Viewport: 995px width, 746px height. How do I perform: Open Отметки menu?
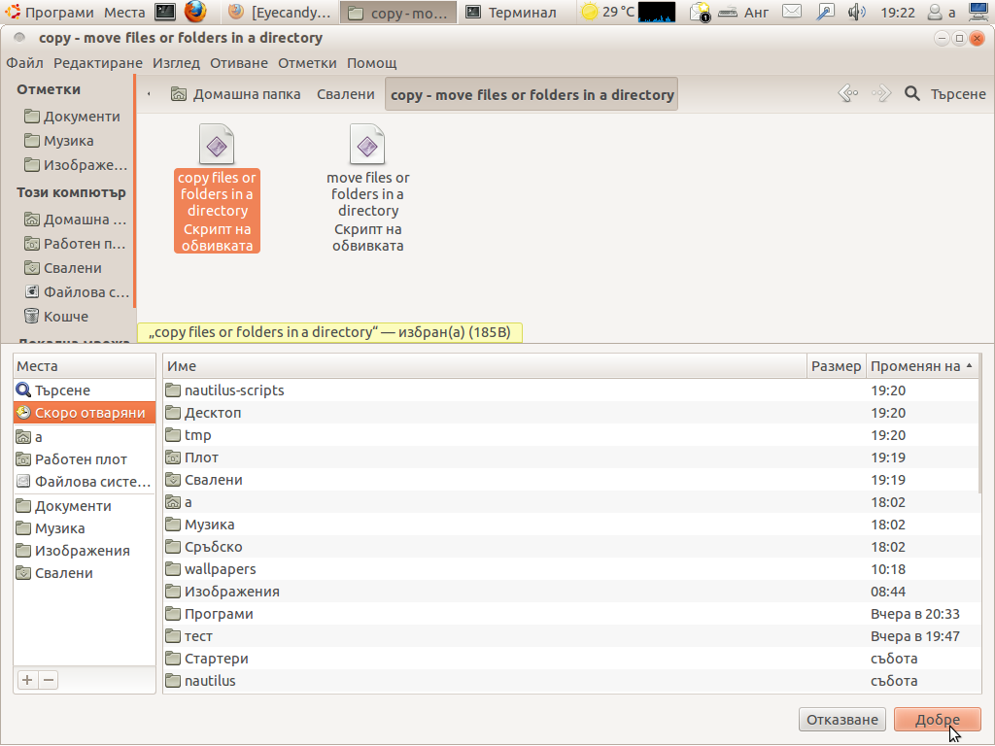[307, 63]
